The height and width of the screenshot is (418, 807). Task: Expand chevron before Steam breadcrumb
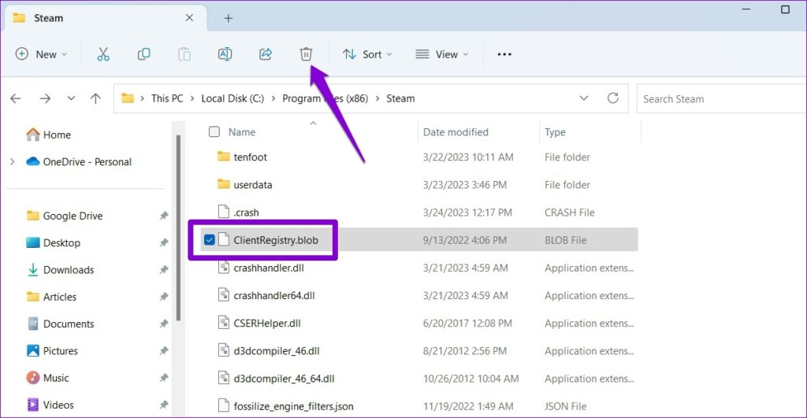(377, 98)
